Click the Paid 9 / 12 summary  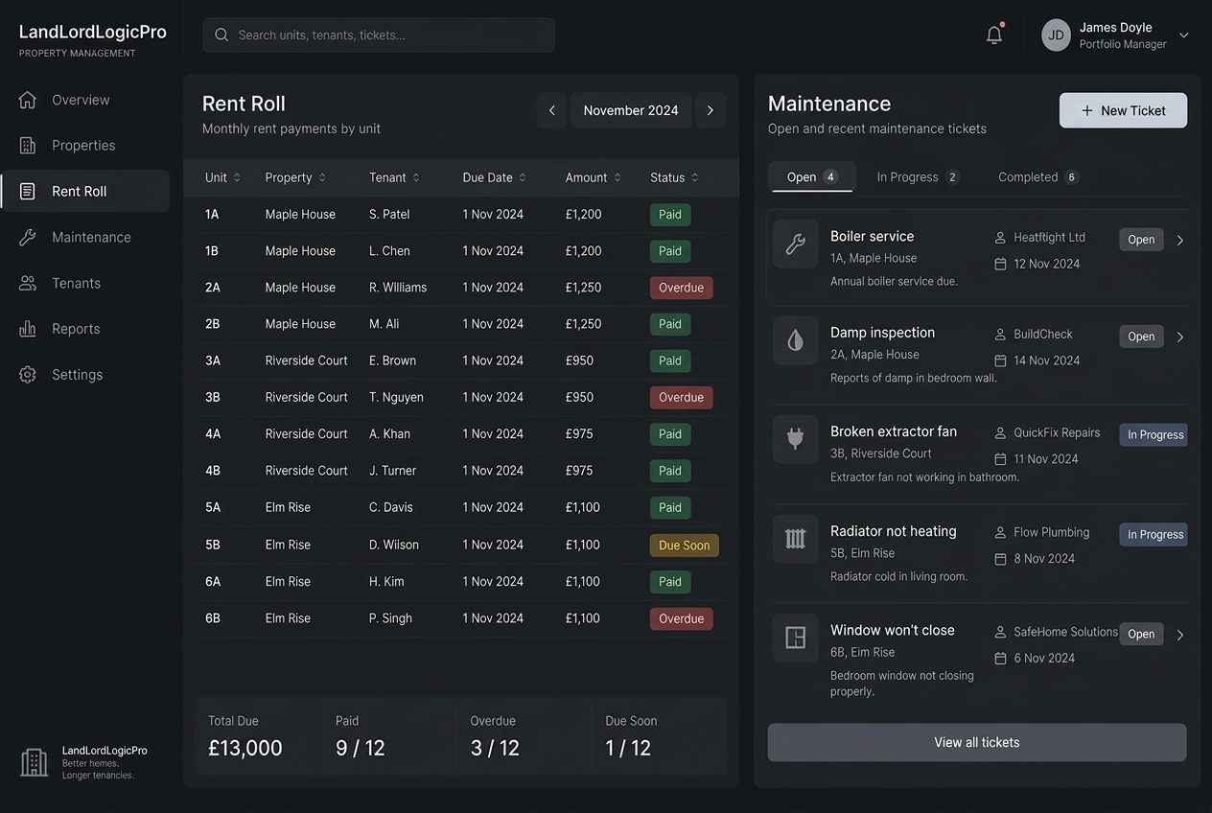pyautogui.click(x=361, y=737)
